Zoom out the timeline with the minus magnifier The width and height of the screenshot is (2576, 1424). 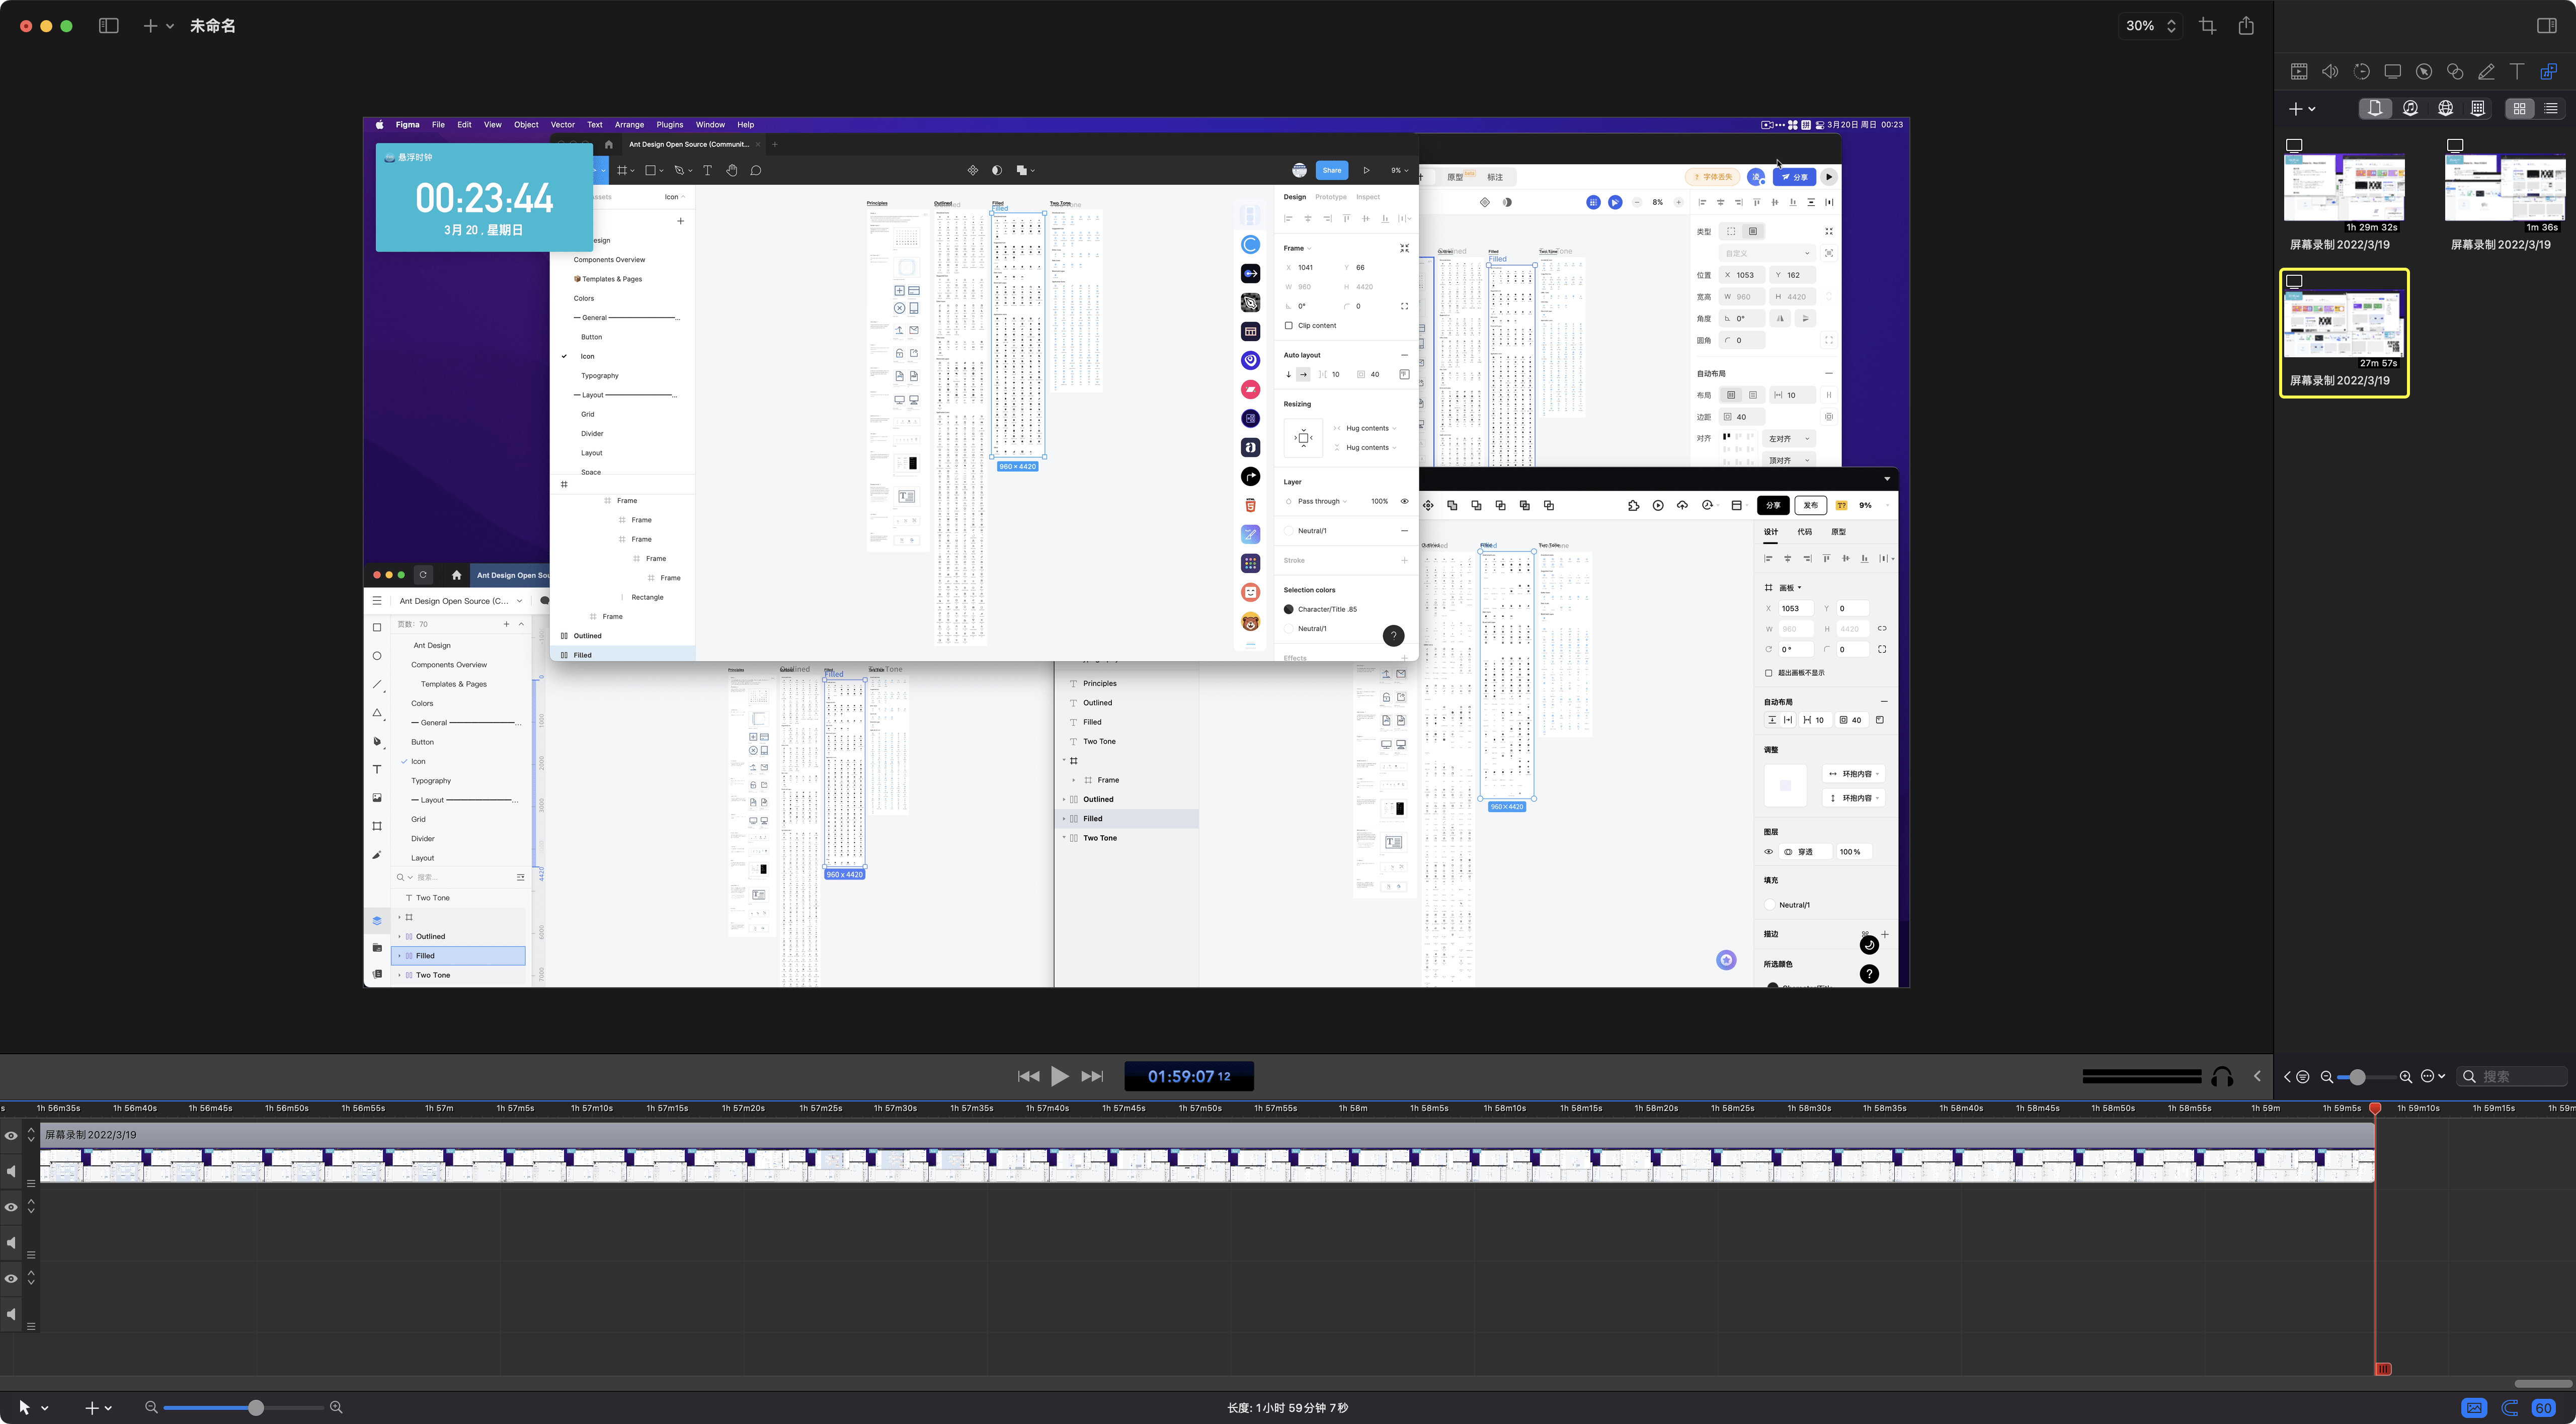[x=151, y=1407]
